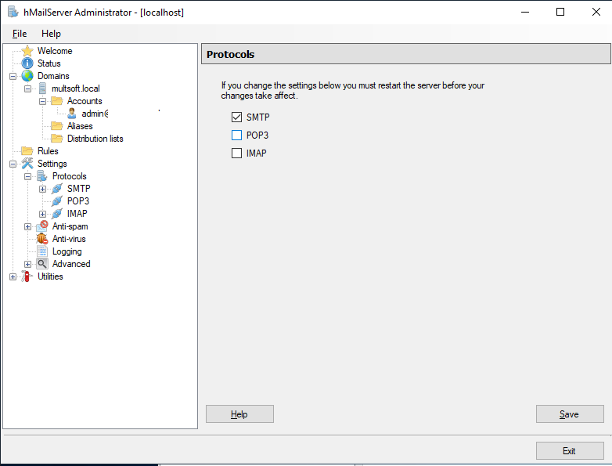Select the Utilities pocket knife icon
This screenshot has width=612, height=466.
coord(27,276)
